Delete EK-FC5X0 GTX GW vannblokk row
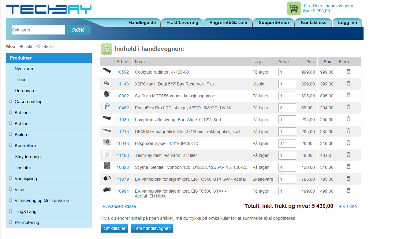The width and height of the screenshot is (418, 239). point(348,179)
